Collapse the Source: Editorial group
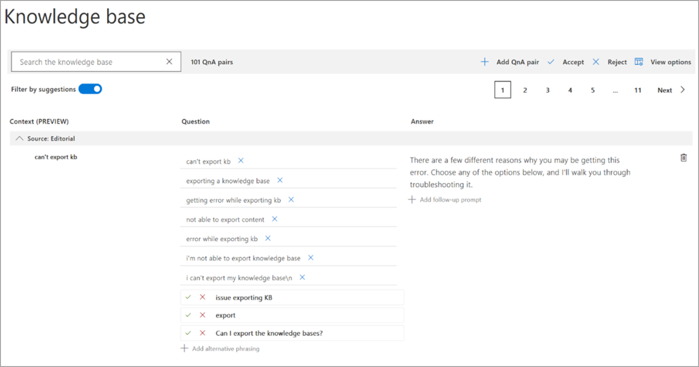The height and width of the screenshot is (367, 699). 19,138
